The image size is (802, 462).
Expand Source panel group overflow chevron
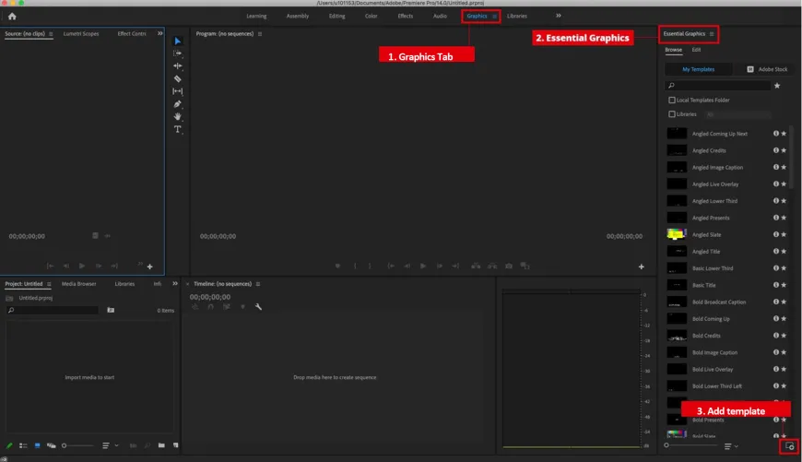[160, 33]
